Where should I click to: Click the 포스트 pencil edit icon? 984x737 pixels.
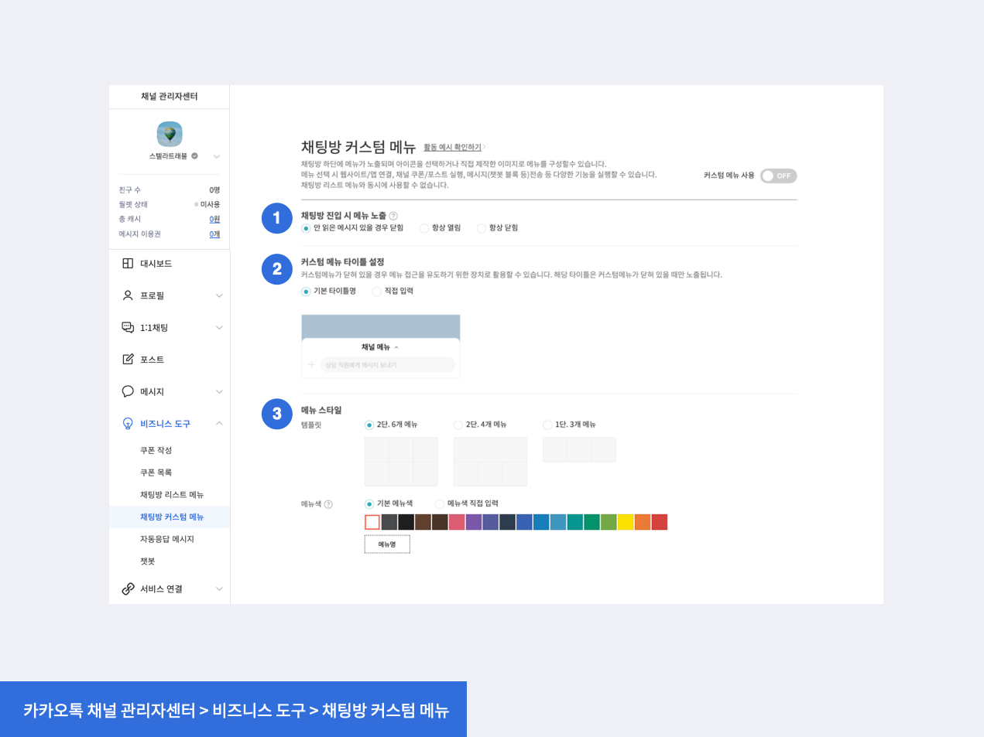pos(128,360)
